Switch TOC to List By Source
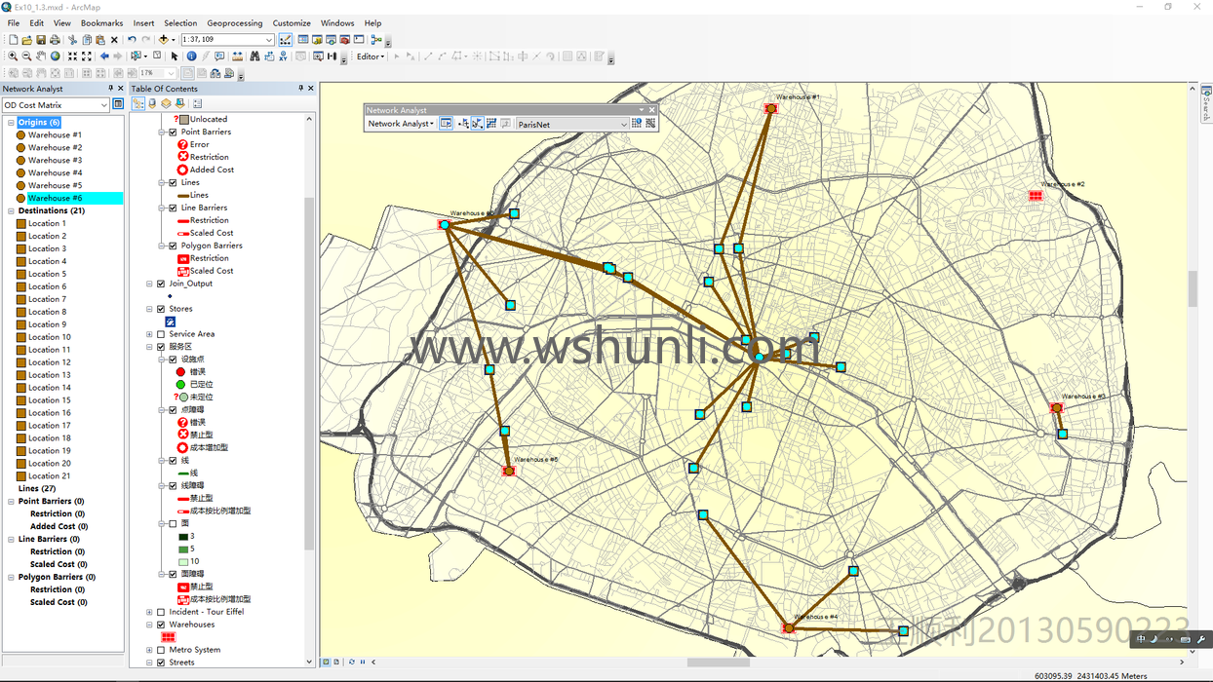 click(152, 103)
